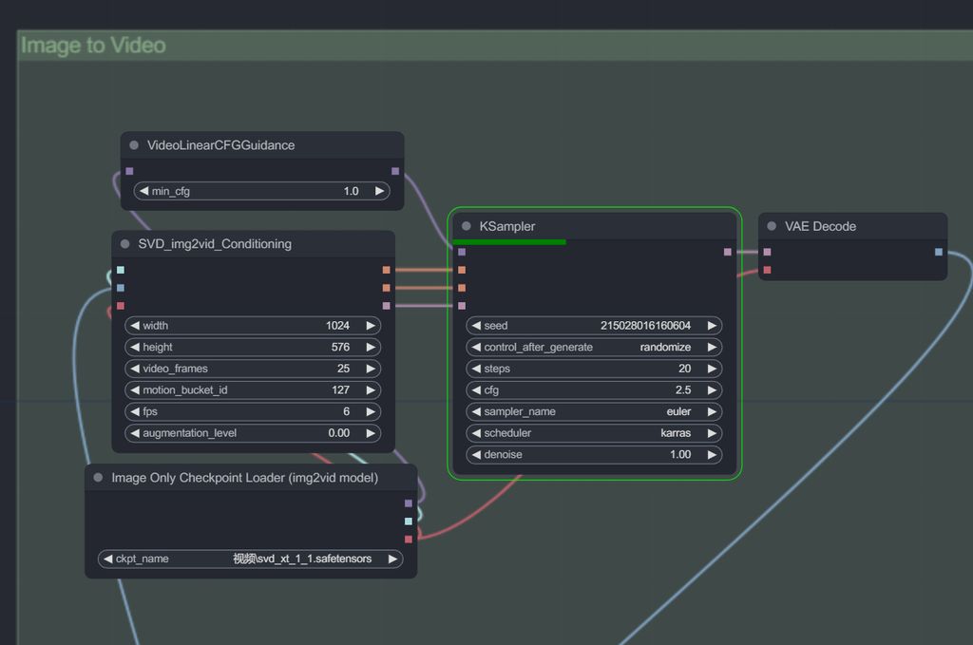Collapse the VAE Decode node
Image resolution: width=973 pixels, height=645 pixels.
(x=773, y=227)
